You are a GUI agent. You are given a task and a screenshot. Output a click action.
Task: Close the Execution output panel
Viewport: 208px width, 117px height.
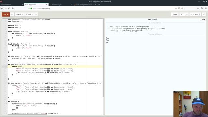203,19
